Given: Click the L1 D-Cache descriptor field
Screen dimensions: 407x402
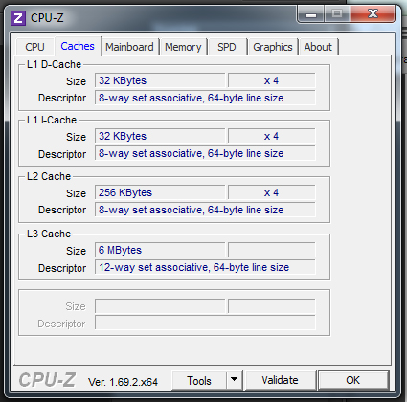Looking at the screenshot, I should pos(205,98).
